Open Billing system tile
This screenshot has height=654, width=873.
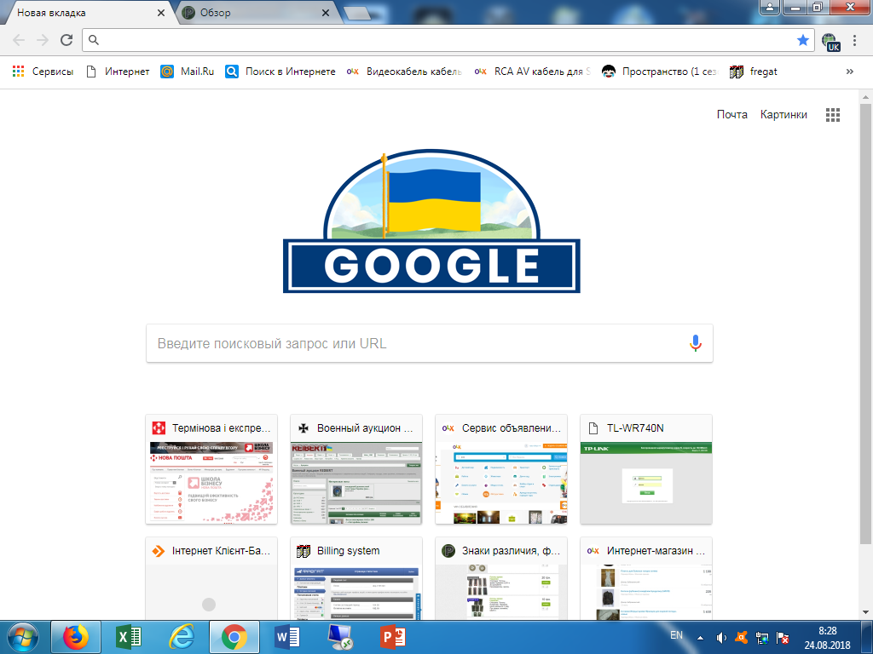pyautogui.click(x=356, y=578)
